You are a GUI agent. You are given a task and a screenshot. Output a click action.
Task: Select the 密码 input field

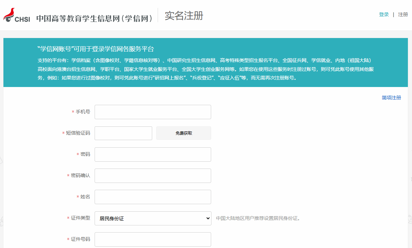pyautogui.click(x=153, y=154)
